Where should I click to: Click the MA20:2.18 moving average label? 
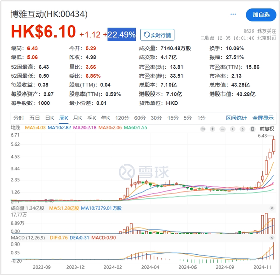(x=85, y=128)
